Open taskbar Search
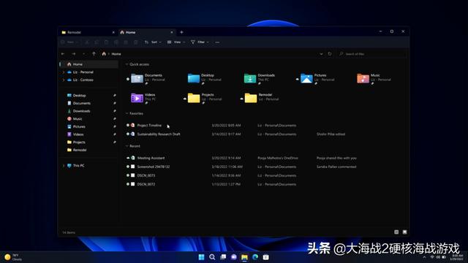 tap(212, 257)
